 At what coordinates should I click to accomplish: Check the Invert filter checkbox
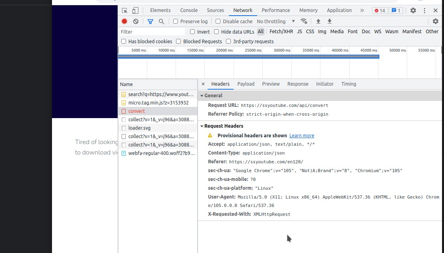tap(192, 32)
